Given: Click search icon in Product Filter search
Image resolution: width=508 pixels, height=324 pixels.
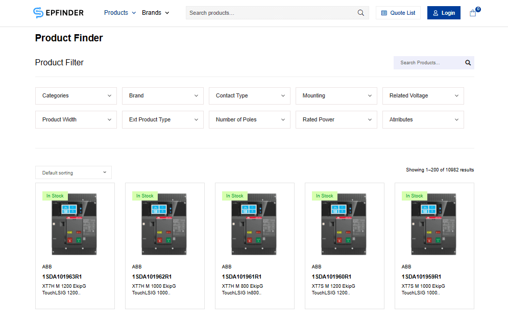Looking at the screenshot, I should (x=468, y=63).
